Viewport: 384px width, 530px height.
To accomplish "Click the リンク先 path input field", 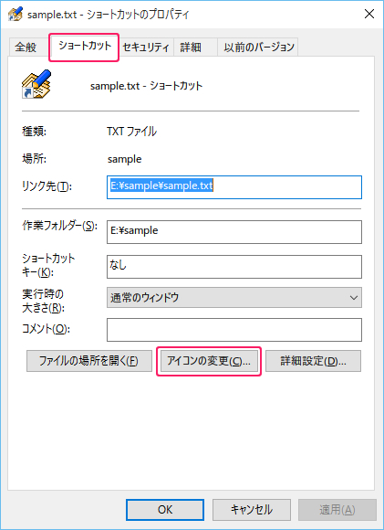I will 234,187.
